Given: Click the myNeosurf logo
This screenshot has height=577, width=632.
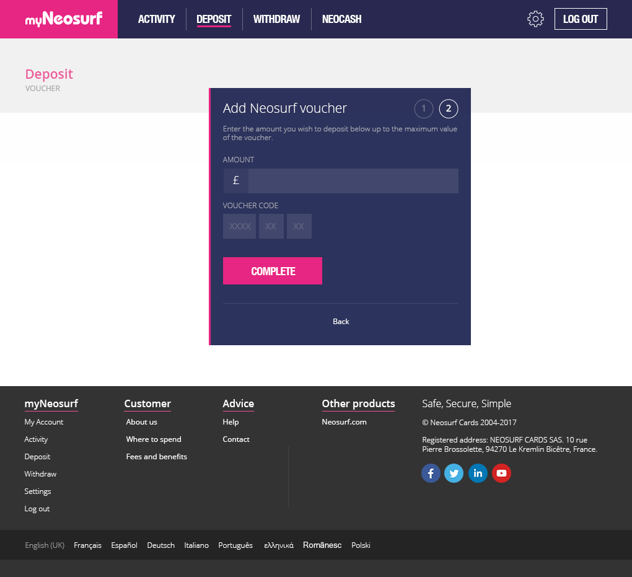Looking at the screenshot, I should point(64,19).
